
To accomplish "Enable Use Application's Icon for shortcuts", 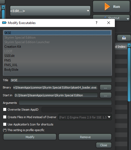I will [5, 124].
